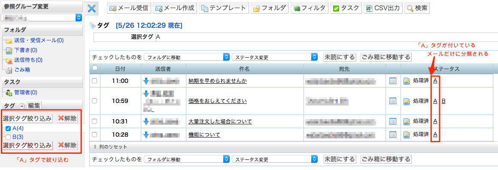Open the テンプレート toolbar item
The height and width of the screenshot is (170, 498).
click(224, 8)
